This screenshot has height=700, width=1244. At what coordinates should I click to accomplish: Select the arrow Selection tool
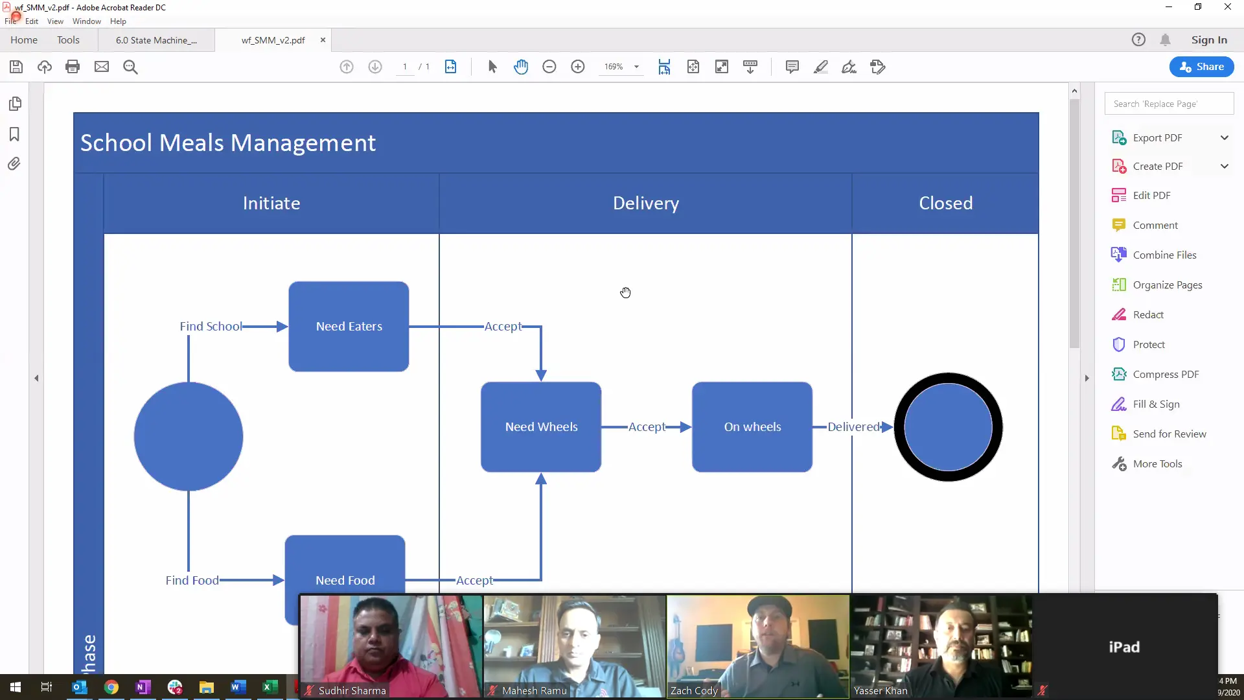point(492,67)
